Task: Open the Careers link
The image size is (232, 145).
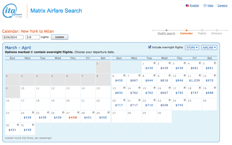Action: pyautogui.click(x=222, y=6)
